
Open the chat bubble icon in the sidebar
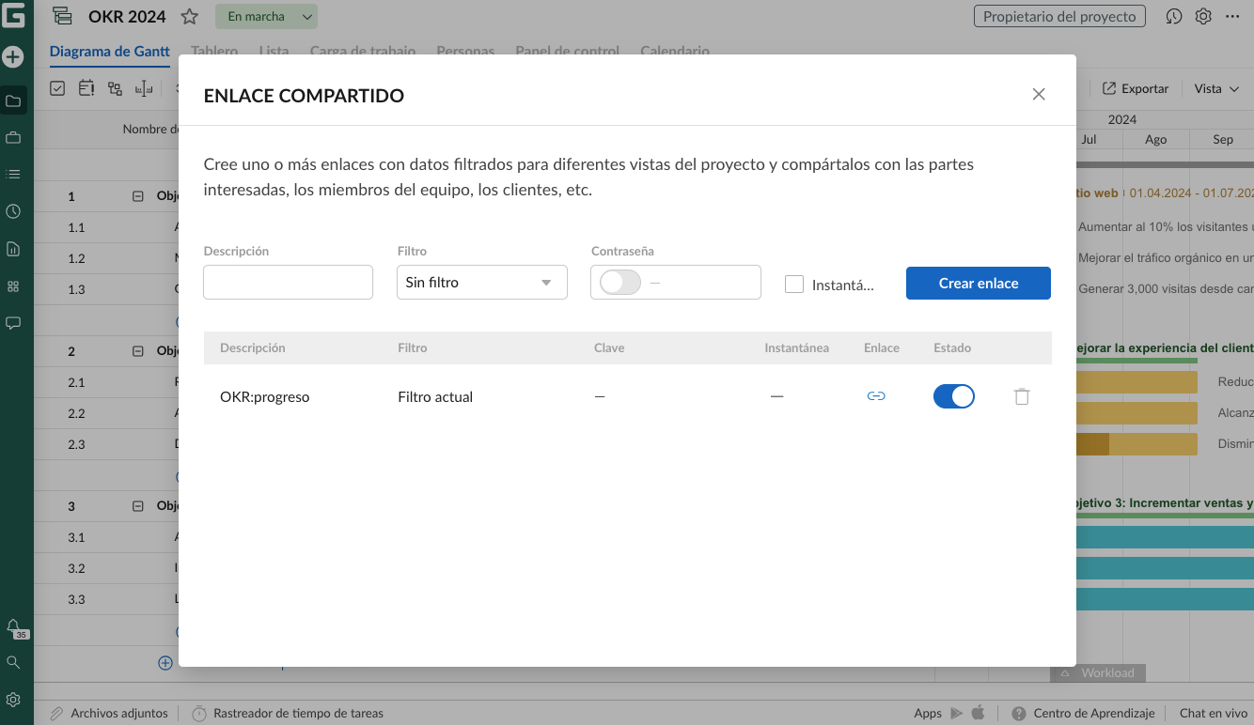13,323
